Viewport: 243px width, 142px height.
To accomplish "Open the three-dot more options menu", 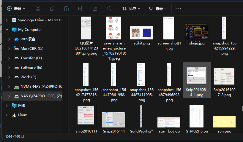I will (179, 9).
